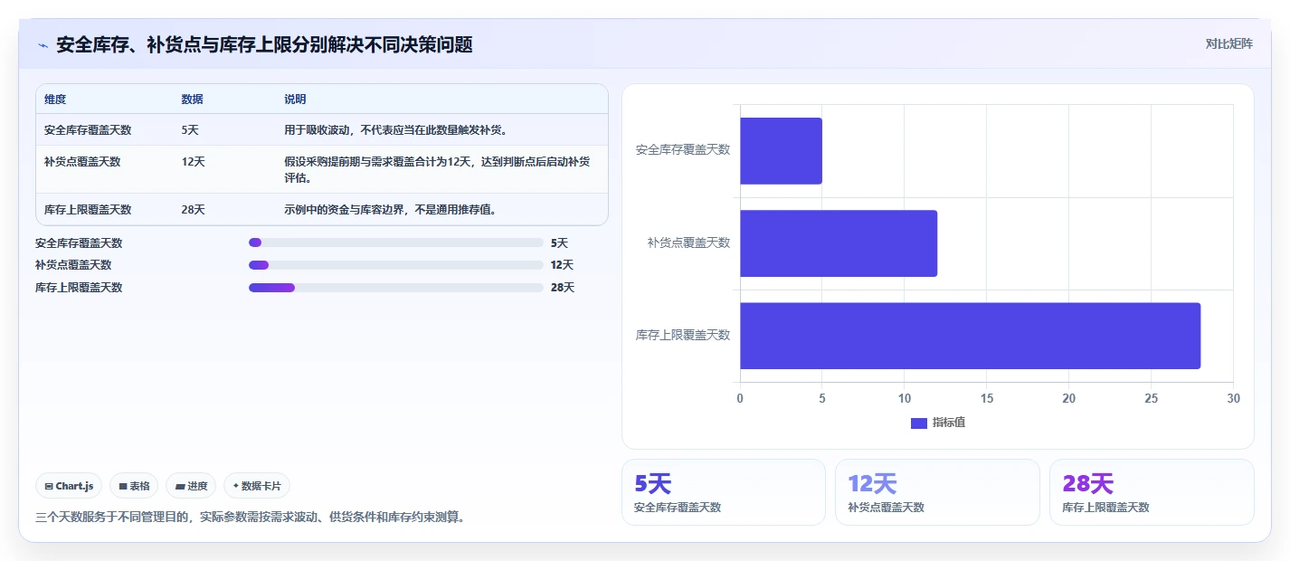Click the footnote beginning 三个天数服务于不同管理目的

pyautogui.click(x=250, y=518)
